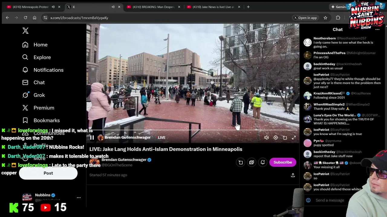387x217 pixels.
Task: Click the white Post button
Action: 48,173
